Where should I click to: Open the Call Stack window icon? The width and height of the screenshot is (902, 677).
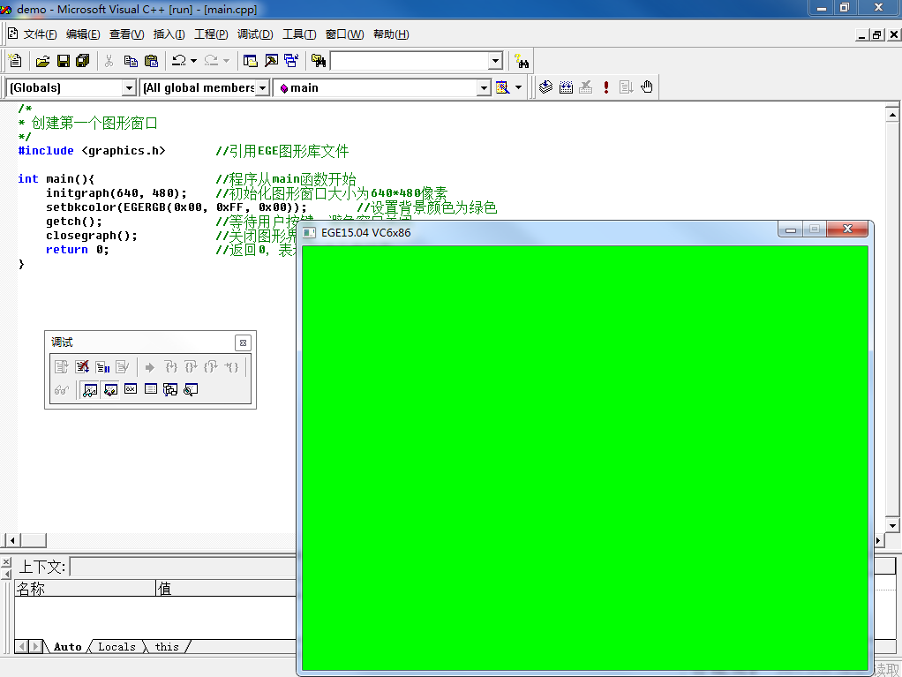[x=170, y=389]
